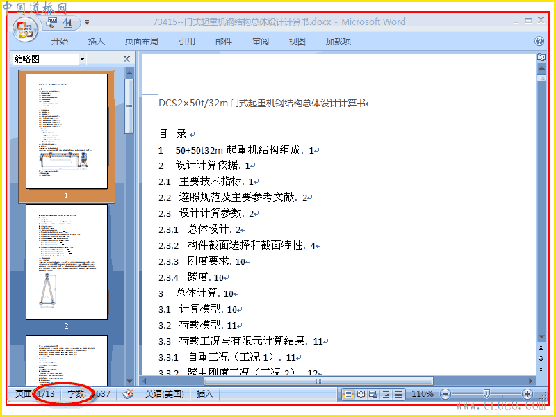556x417 pixels.
Task: Switch to Web Layout view icon
Action: tap(373, 394)
